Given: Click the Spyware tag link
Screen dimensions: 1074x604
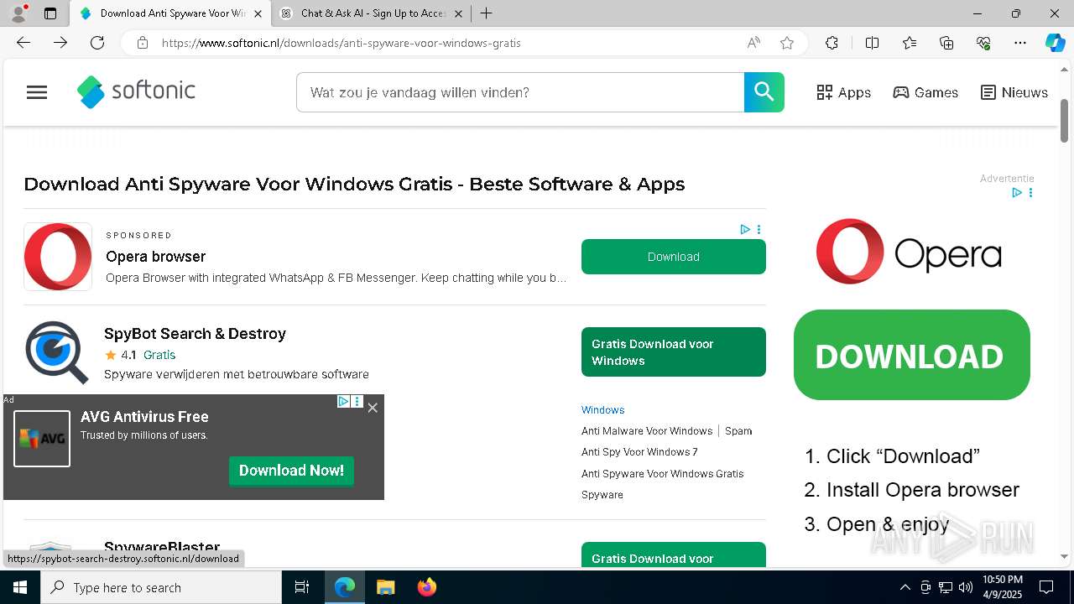Looking at the screenshot, I should (x=602, y=495).
